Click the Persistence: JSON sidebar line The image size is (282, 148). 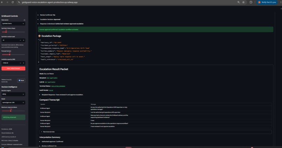pyautogui.click(x=7, y=129)
